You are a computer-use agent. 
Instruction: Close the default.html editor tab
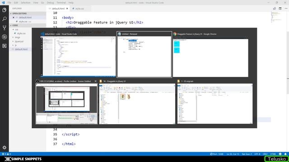tap(67, 9)
